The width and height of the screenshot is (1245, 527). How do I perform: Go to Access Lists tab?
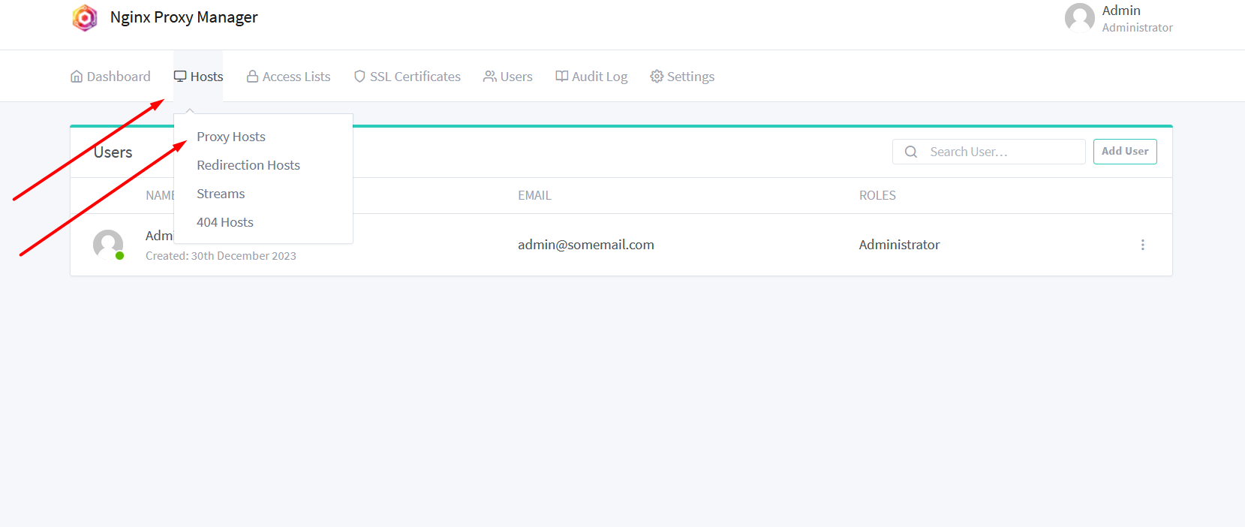click(x=289, y=77)
